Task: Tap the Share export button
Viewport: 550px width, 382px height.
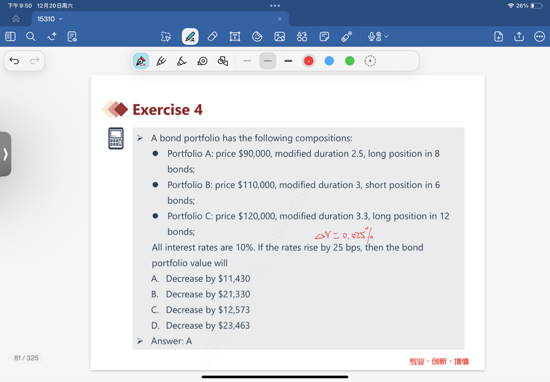Action: (519, 36)
